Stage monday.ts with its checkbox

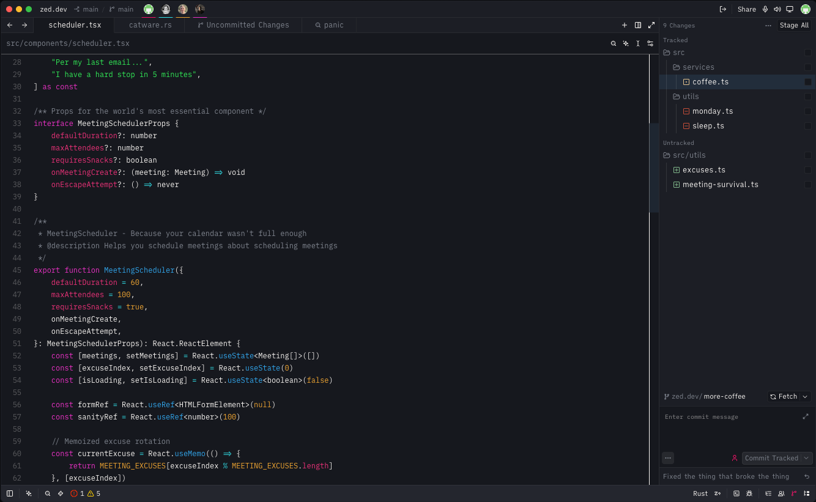tap(808, 111)
